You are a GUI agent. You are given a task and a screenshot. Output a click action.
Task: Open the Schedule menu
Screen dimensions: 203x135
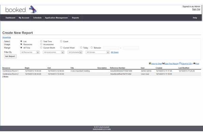pos(37,18)
